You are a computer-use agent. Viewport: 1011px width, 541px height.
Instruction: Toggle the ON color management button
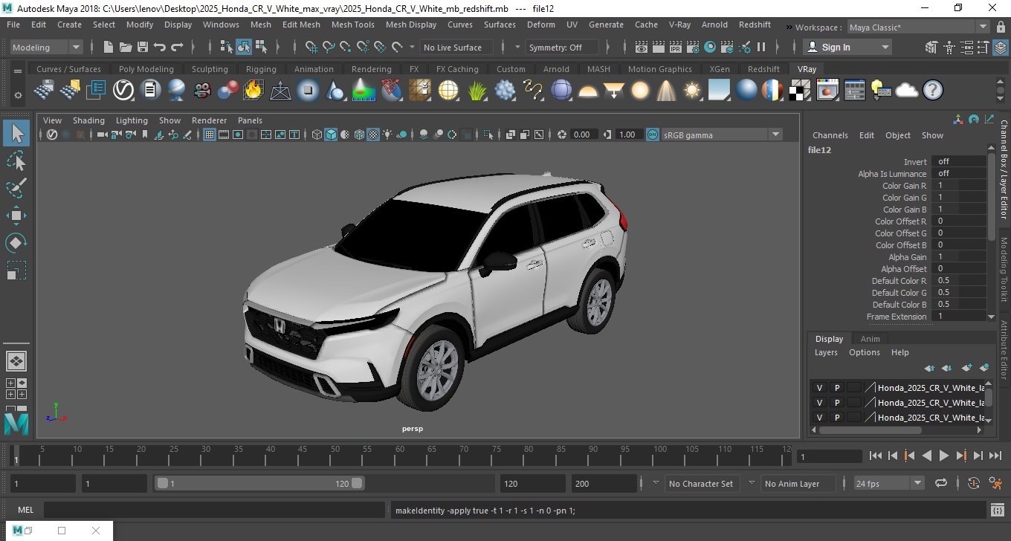coord(652,135)
